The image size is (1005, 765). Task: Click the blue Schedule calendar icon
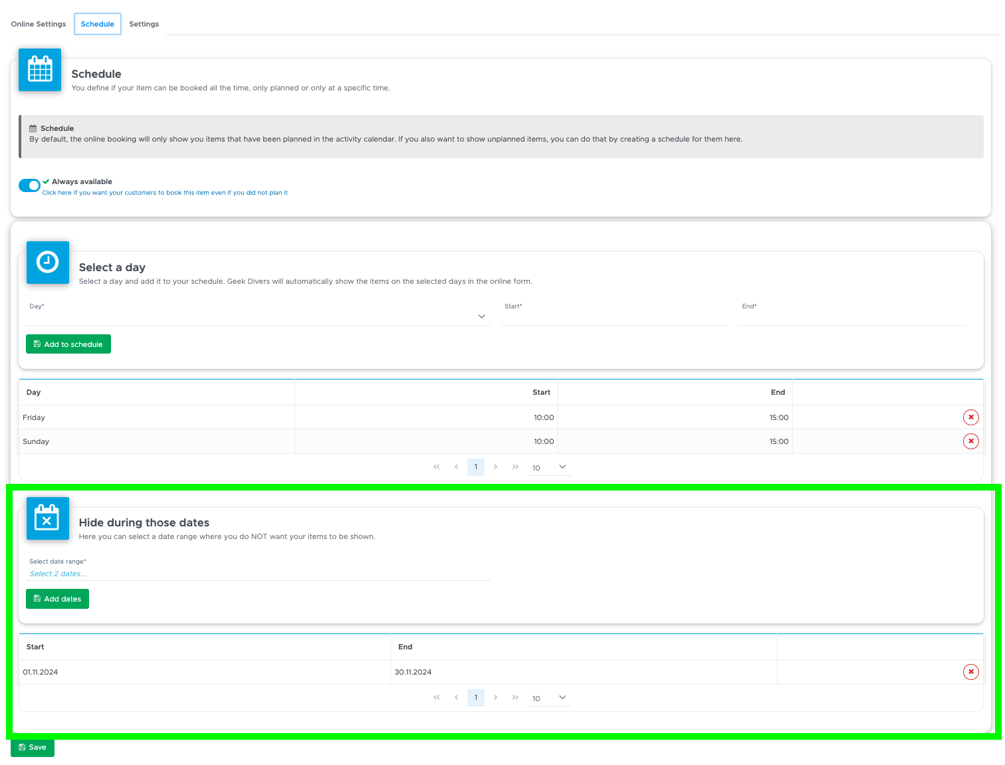tap(40, 70)
